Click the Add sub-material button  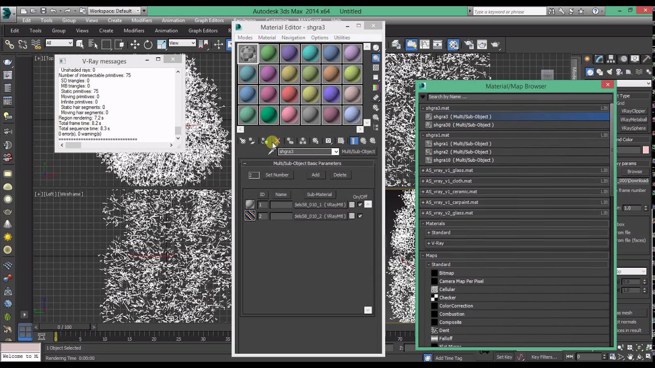[x=316, y=175]
